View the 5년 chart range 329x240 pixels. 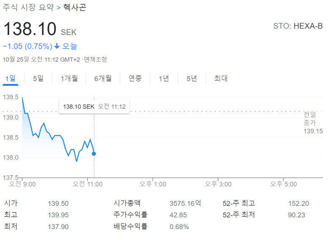192,79
